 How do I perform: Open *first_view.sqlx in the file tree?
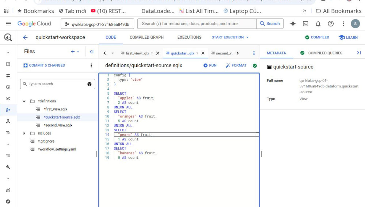pyautogui.click(x=56, y=109)
